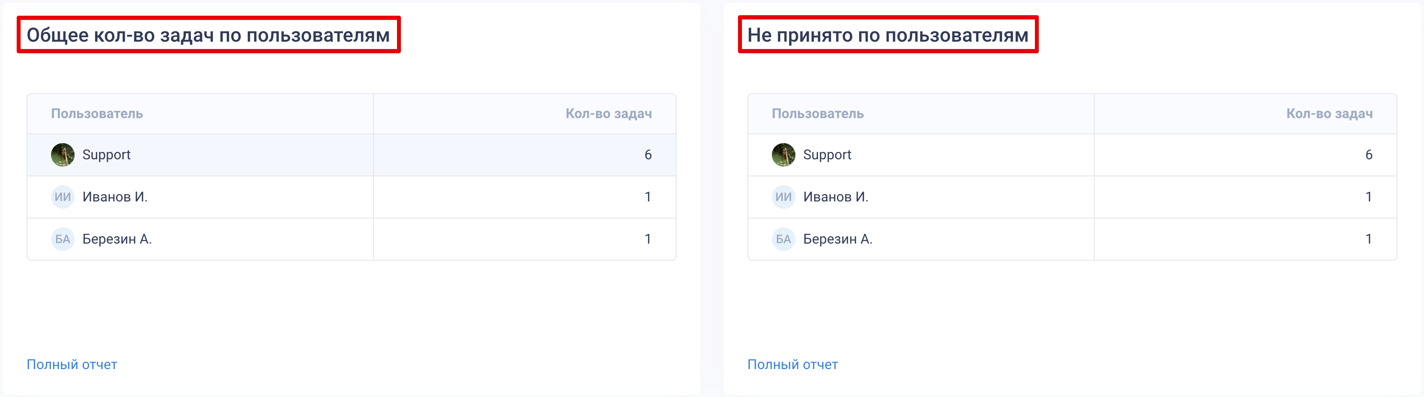Click Support avatar photo in right table

pos(783,154)
